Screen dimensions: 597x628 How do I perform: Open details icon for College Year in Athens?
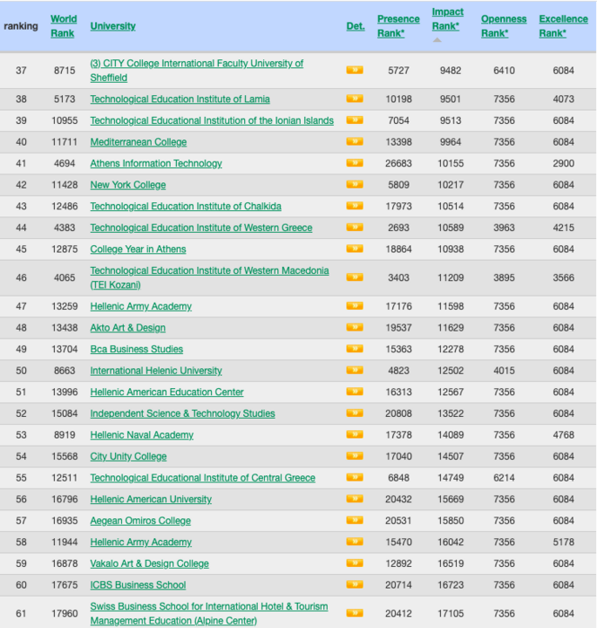(x=355, y=249)
